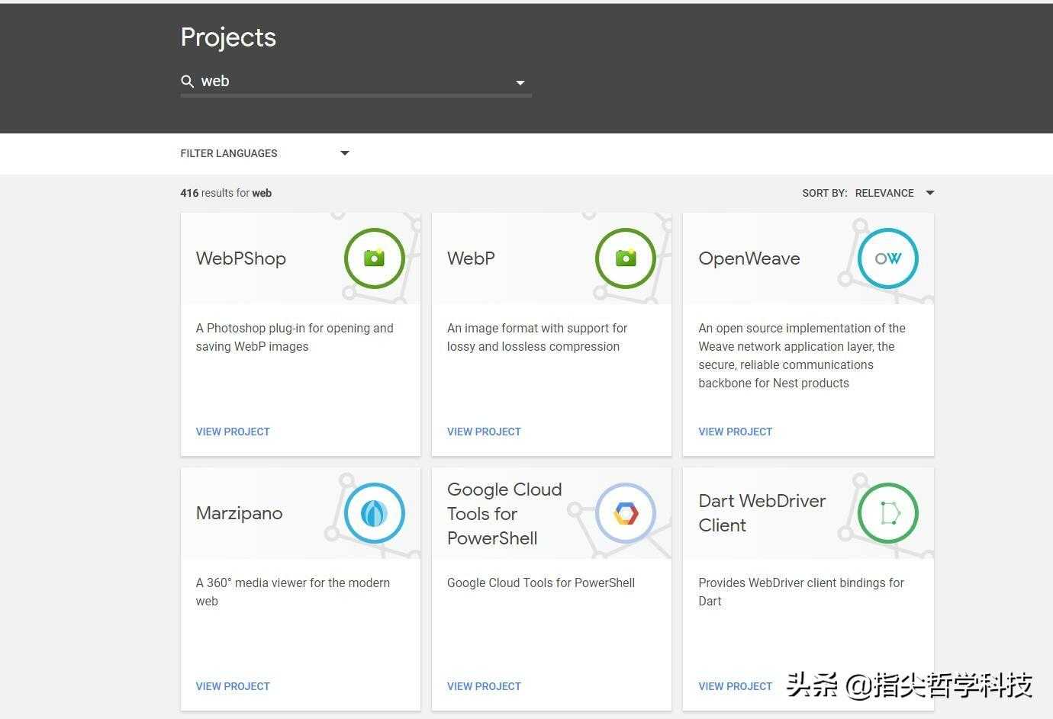Open the search field dropdown arrow
Viewport: 1053px width, 719px height.
[520, 82]
